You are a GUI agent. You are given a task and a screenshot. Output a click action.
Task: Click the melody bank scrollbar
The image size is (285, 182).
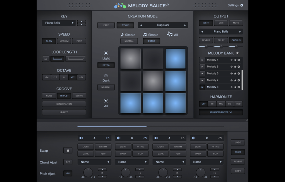click(x=242, y=80)
